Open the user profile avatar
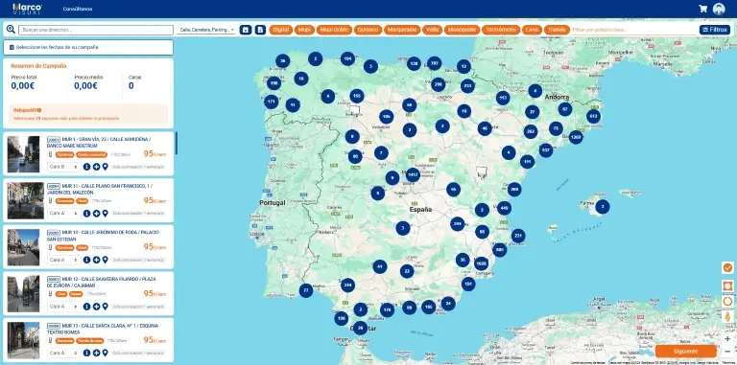The image size is (737, 365). [719, 9]
